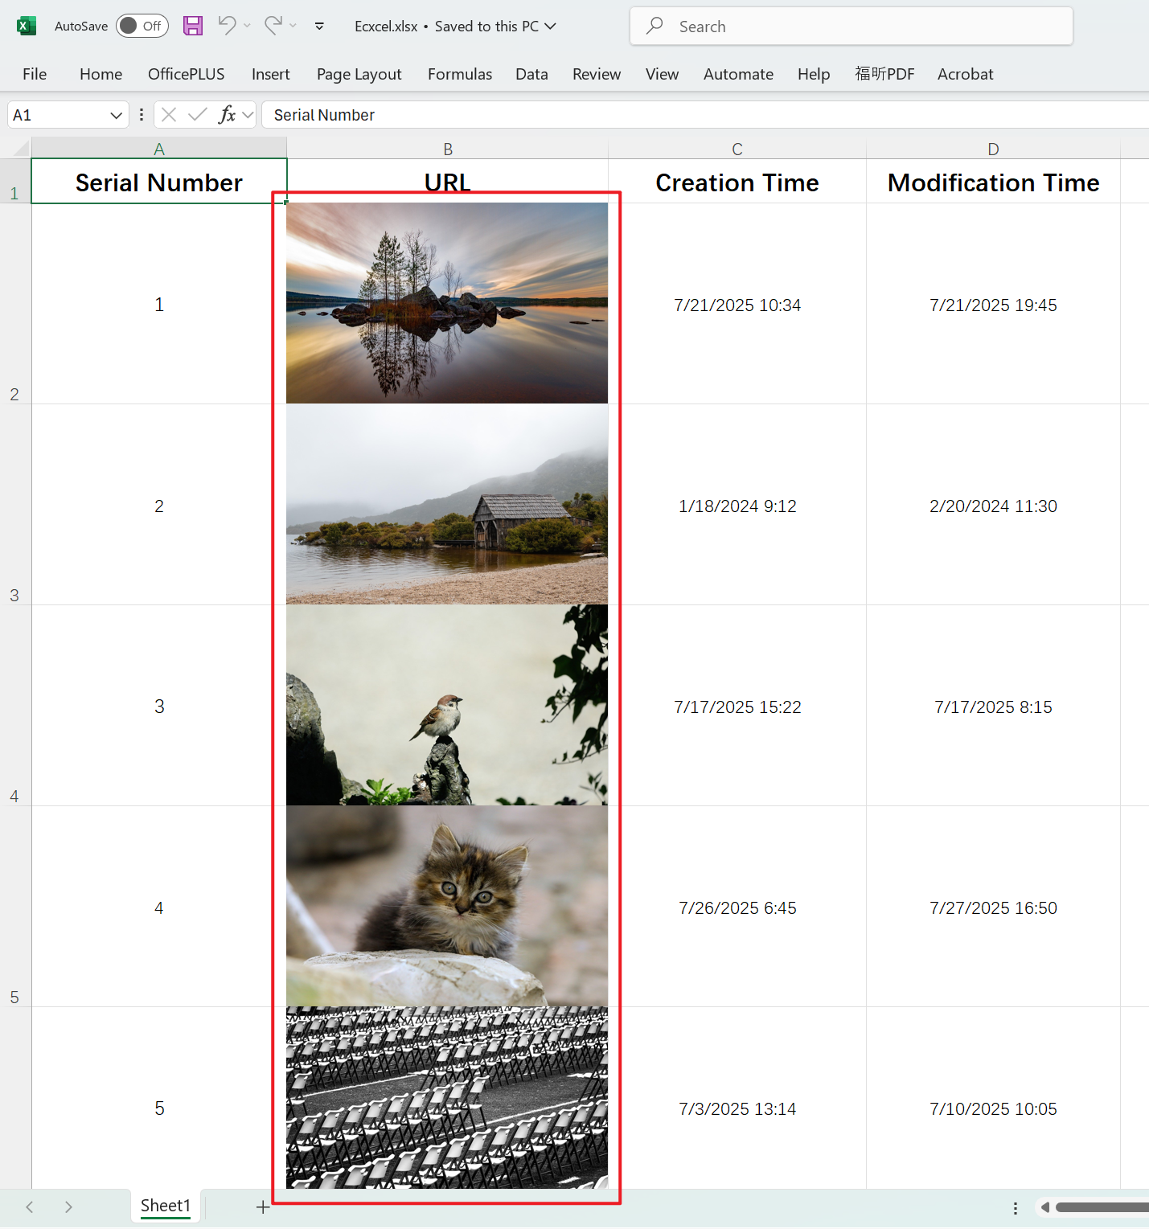This screenshot has height=1229, width=1149.
Task: Click the Search magnifier icon
Action: pyautogui.click(x=655, y=26)
